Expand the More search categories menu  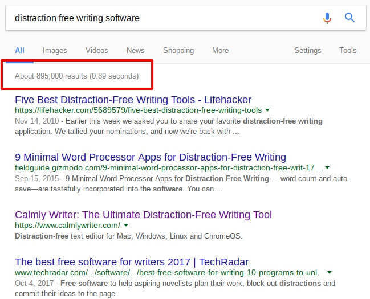point(220,50)
